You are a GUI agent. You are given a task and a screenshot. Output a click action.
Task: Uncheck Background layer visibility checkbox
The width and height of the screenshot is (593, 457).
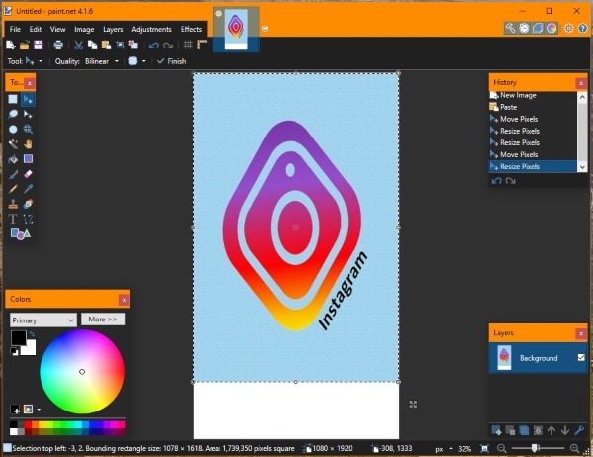pyautogui.click(x=581, y=357)
